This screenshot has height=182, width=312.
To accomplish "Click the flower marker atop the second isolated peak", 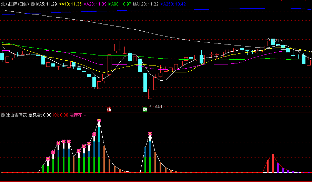I will [150, 134].
